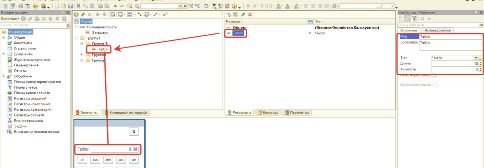Click the categorized view icon in properties panel

tap(407, 19)
